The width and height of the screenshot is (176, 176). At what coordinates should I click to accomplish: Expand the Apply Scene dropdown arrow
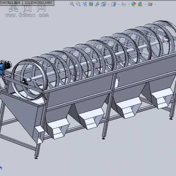click(145, 4)
